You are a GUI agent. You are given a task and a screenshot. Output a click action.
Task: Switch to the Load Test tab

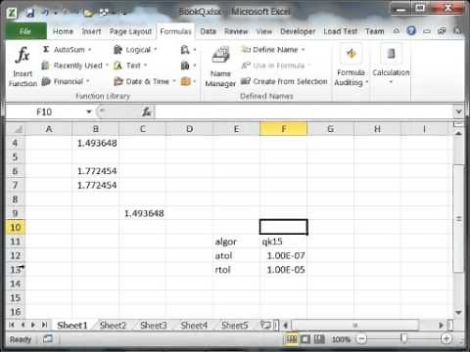click(x=341, y=31)
